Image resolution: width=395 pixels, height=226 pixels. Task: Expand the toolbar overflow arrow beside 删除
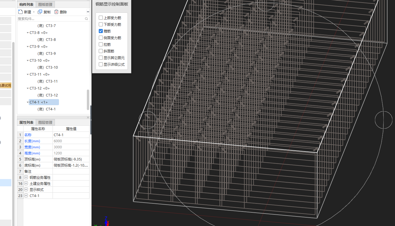tap(88, 12)
